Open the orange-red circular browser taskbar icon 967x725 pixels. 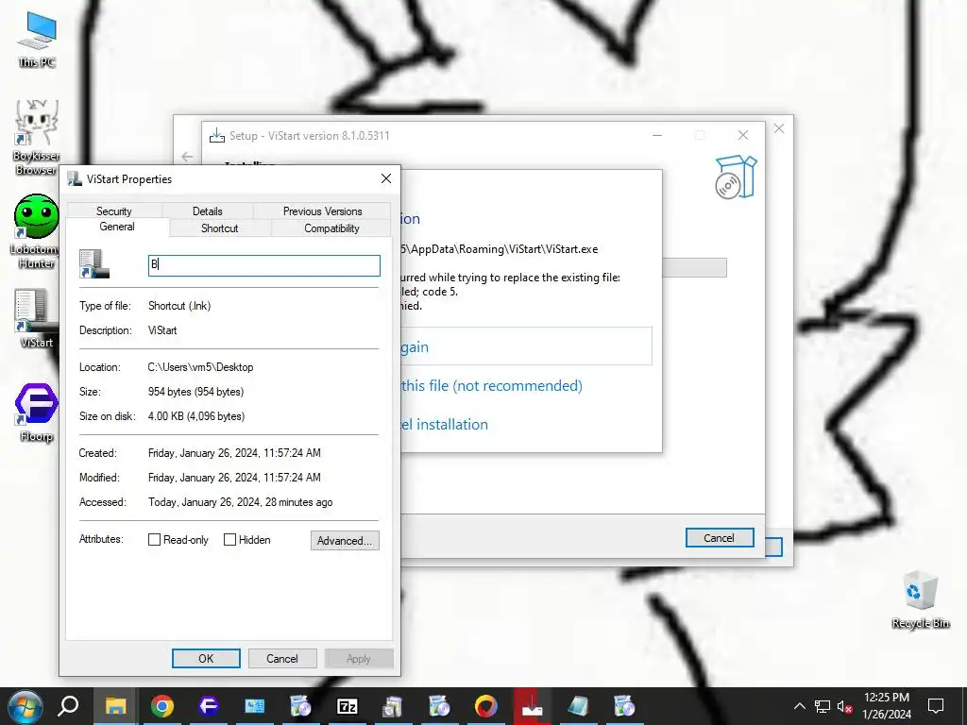(486, 706)
